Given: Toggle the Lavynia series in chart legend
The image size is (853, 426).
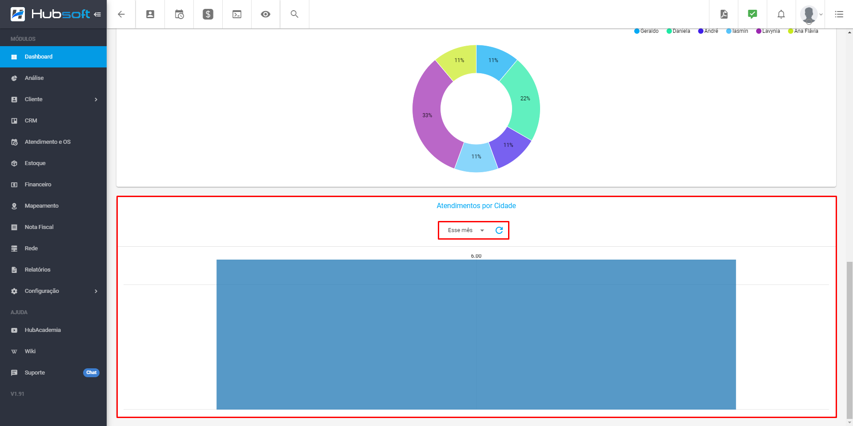Looking at the screenshot, I should [768, 31].
